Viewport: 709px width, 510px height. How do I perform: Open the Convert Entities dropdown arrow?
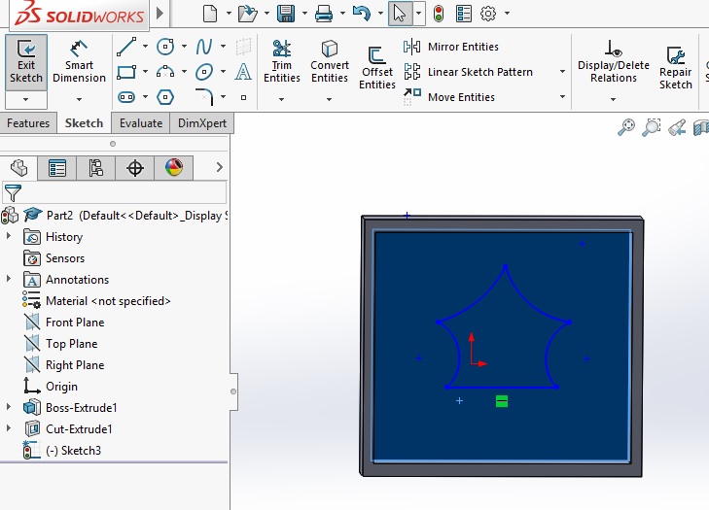pos(329,99)
